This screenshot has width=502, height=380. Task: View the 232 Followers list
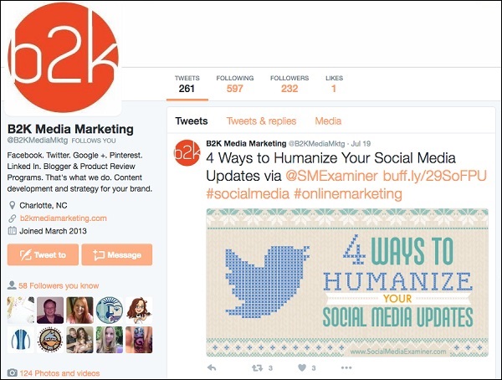289,84
